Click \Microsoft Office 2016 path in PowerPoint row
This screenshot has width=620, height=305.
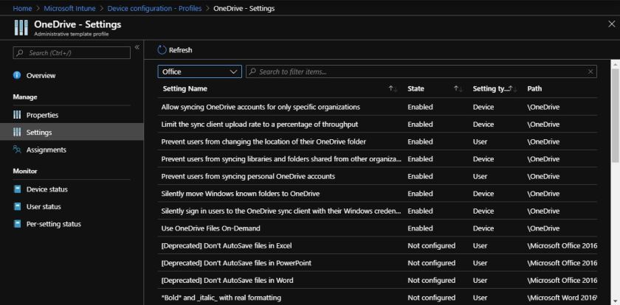tap(562, 263)
